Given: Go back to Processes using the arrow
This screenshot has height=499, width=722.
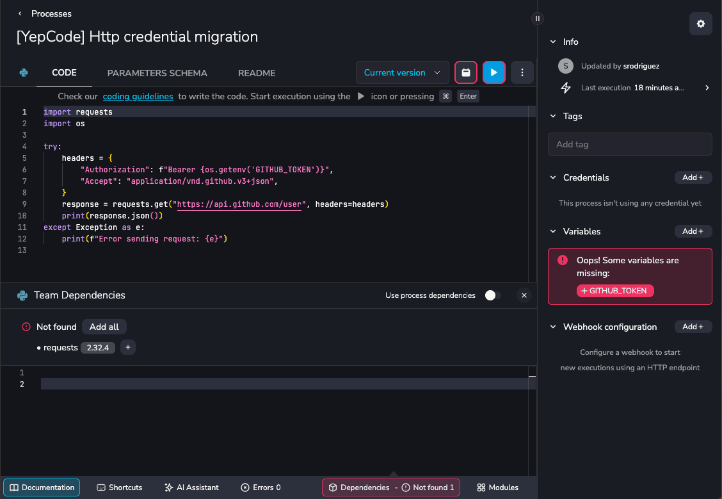Looking at the screenshot, I should click(20, 14).
